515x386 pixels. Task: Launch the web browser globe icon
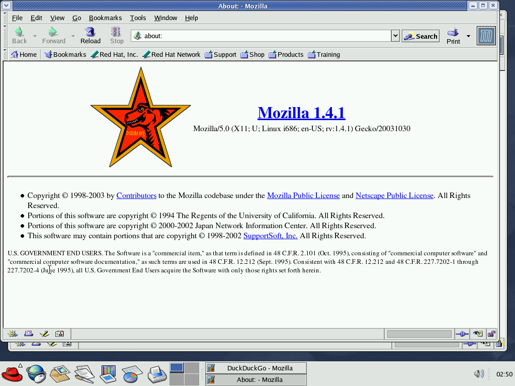[x=36, y=374]
